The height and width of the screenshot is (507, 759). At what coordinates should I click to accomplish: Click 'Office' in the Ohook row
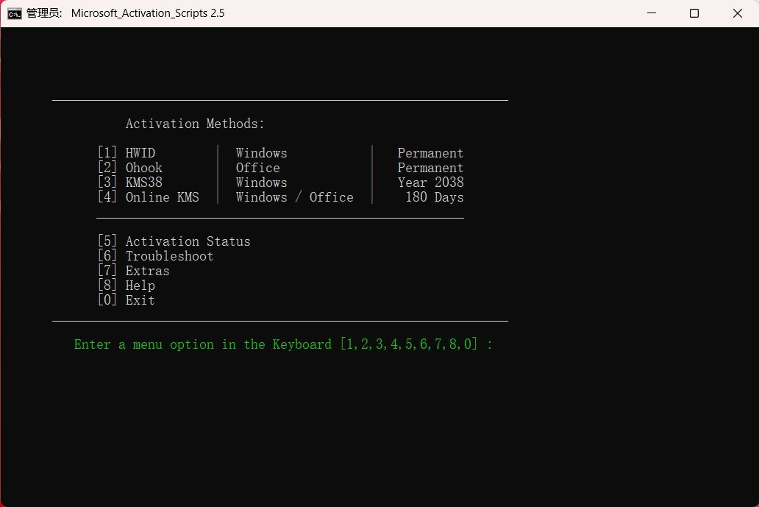coord(257,168)
